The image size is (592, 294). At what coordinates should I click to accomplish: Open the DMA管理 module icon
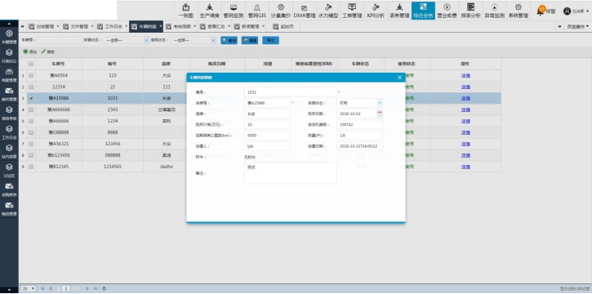click(x=305, y=11)
